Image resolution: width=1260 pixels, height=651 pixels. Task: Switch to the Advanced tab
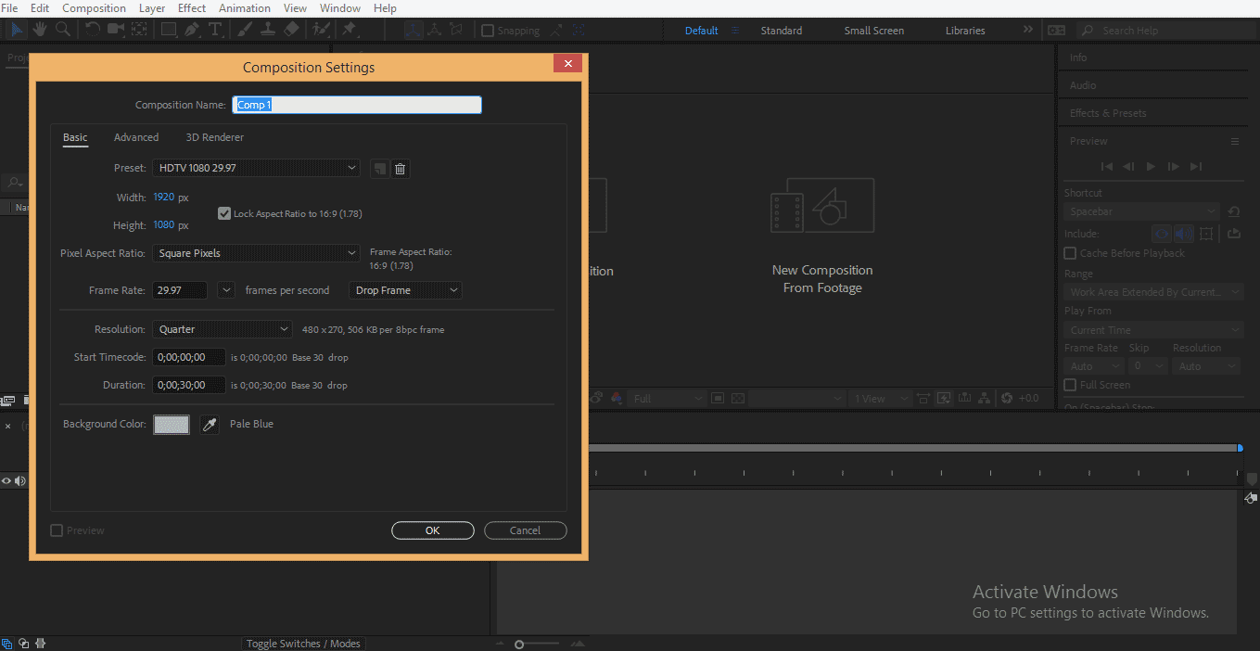pyautogui.click(x=136, y=137)
